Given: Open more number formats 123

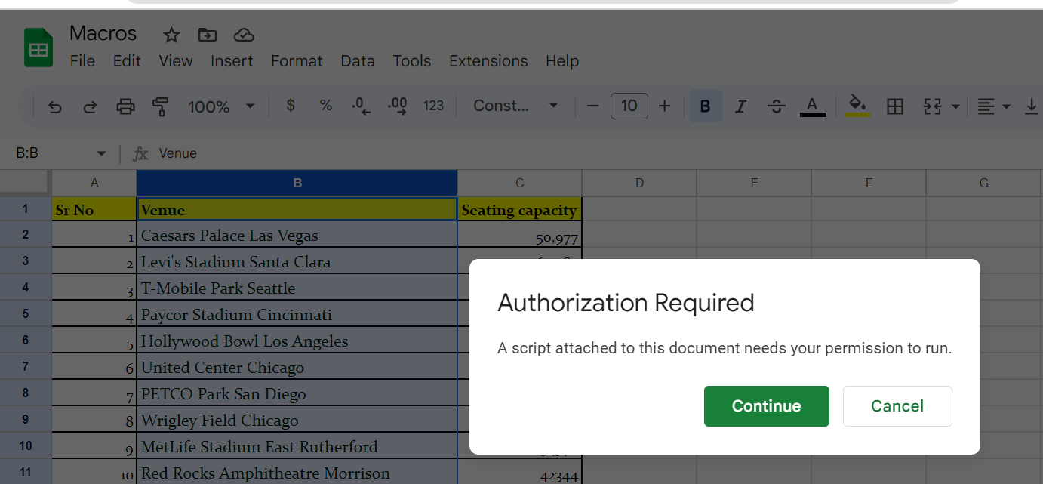Looking at the screenshot, I should tap(433, 106).
